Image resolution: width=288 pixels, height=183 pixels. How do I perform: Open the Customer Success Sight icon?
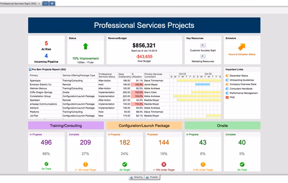[203, 46]
